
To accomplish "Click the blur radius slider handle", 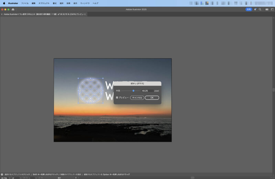I will 133,91.
